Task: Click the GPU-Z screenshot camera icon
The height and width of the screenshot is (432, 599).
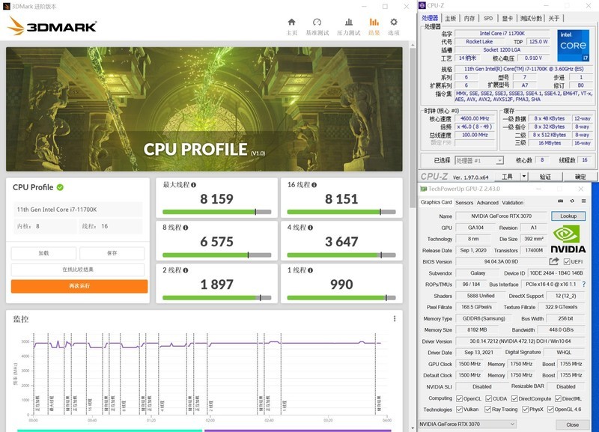Action: (x=560, y=202)
